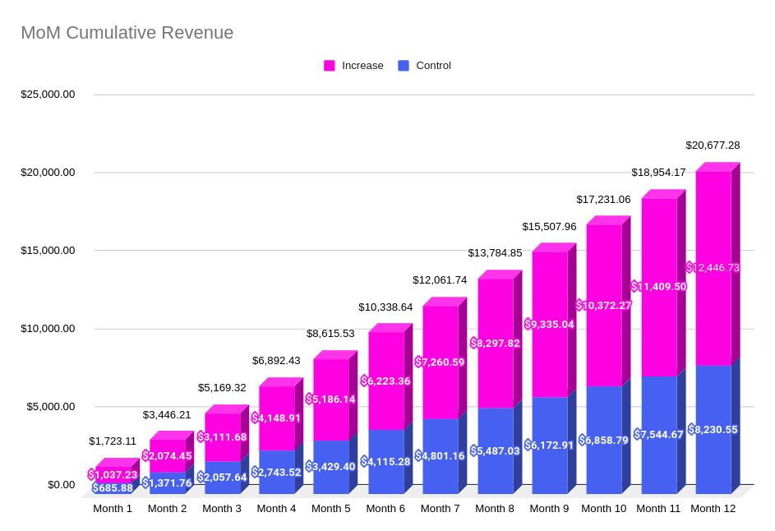The height and width of the screenshot is (531, 775).
Task: Select the Month 3 axis label
Action: [x=222, y=509]
